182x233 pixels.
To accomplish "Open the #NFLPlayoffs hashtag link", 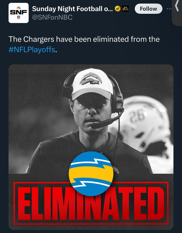I will click(32, 49).
